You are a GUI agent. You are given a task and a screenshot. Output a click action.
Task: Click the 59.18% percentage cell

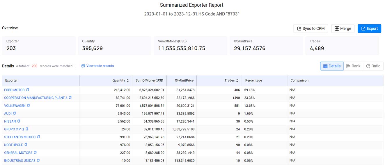point(249,90)
